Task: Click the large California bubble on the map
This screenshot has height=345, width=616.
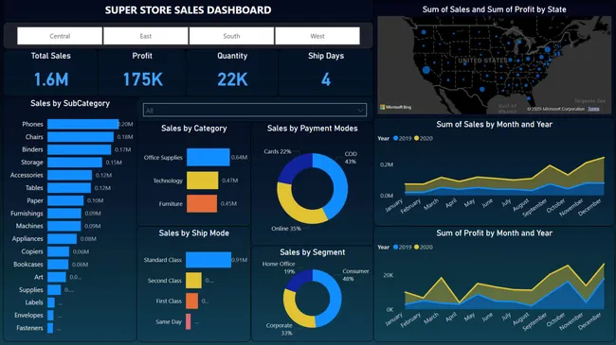Action: 426,70
